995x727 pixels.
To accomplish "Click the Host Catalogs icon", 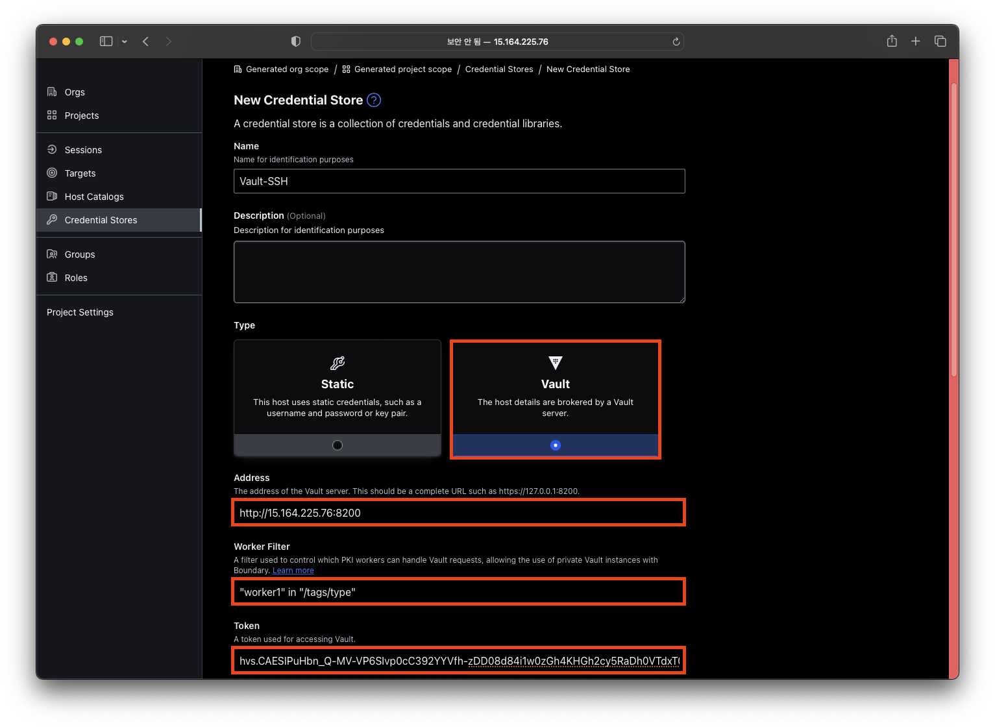I will [x=52, y=196].
